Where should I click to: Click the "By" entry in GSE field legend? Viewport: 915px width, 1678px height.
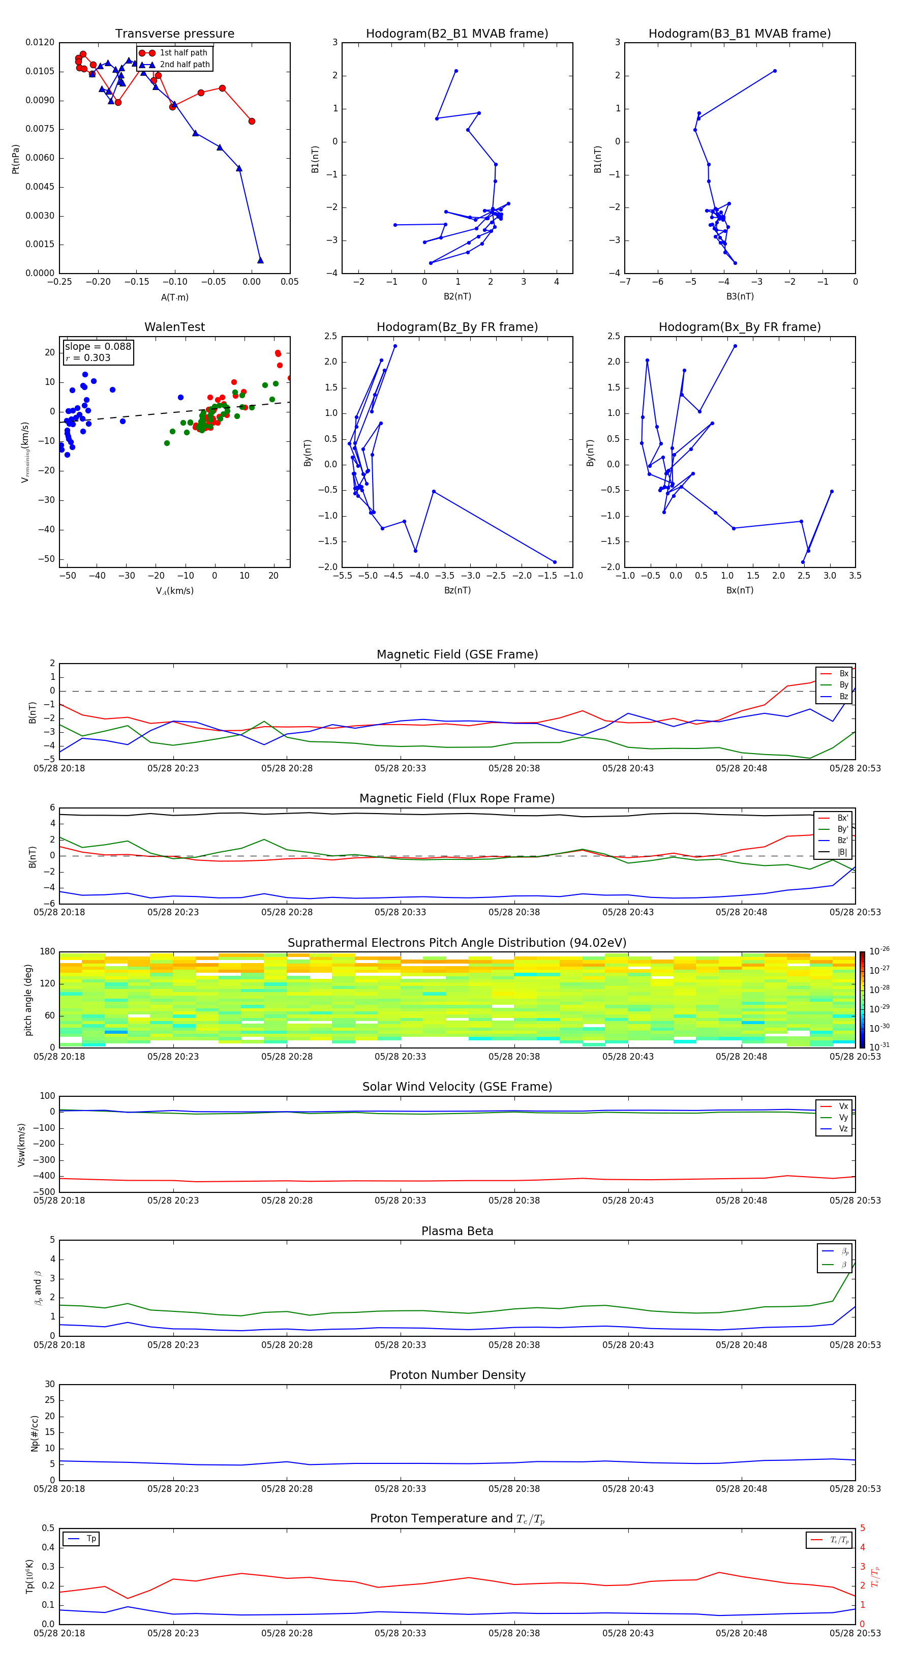835,684
